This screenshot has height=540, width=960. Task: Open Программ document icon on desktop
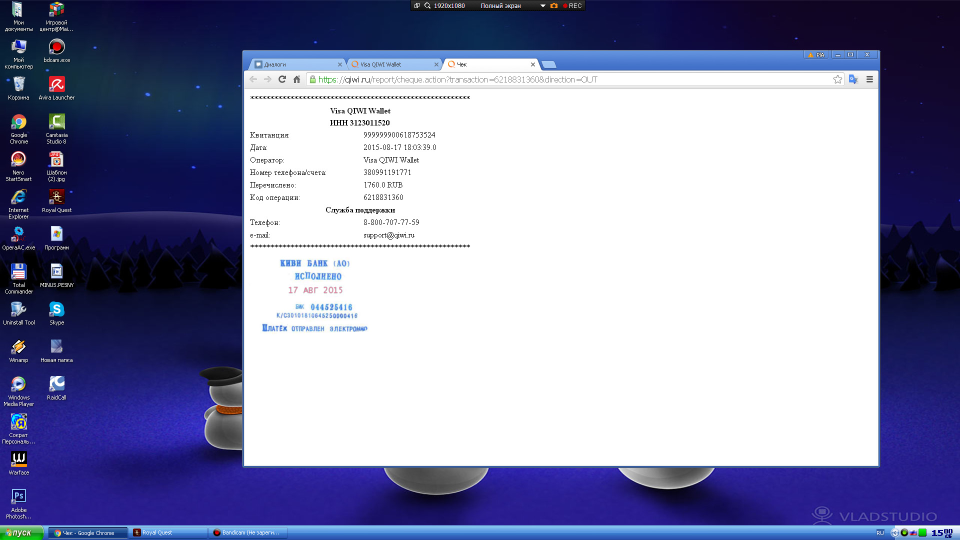[x=56, y=238]
